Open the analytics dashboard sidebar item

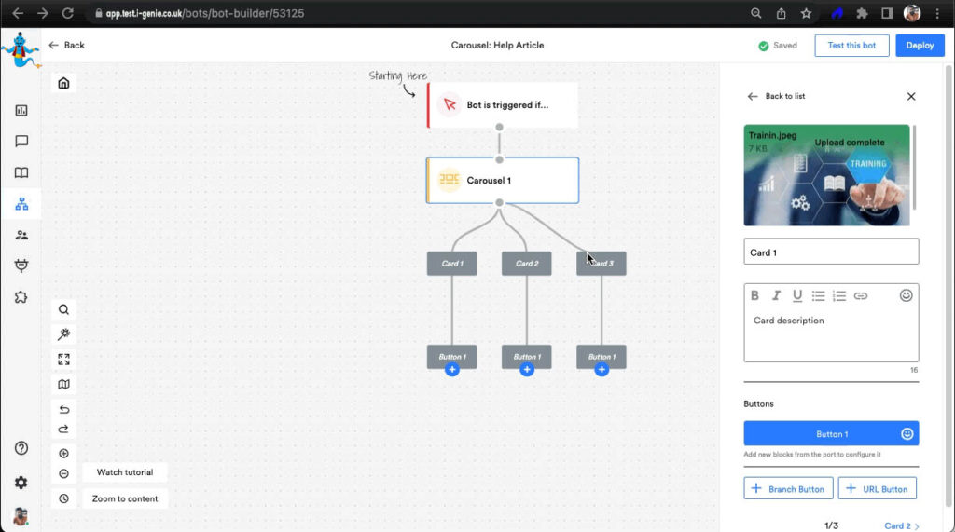[x=21, y=110]
